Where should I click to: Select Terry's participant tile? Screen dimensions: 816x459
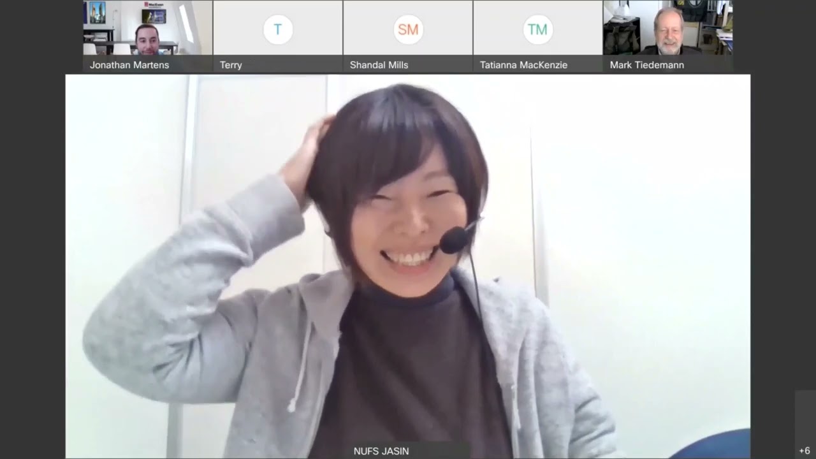tap(278, 36)
